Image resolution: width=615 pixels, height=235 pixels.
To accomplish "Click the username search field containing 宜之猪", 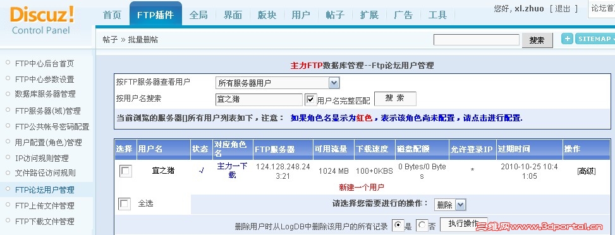I will pyautogui.click(x=259, y=100).
